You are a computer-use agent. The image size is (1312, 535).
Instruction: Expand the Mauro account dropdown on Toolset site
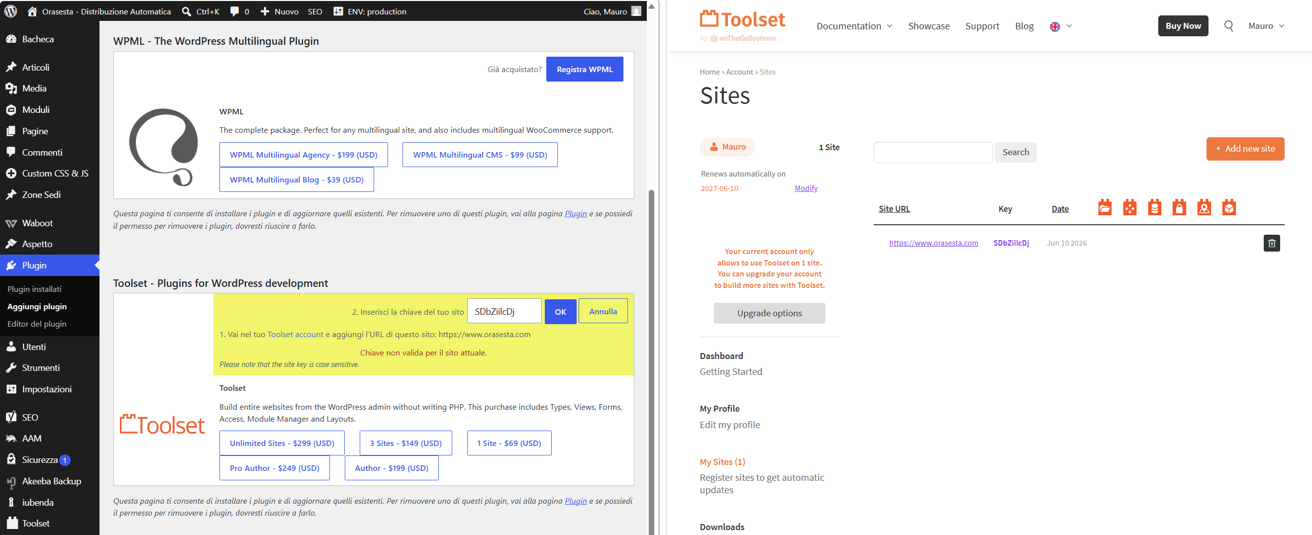click(x=1266, y=26)
